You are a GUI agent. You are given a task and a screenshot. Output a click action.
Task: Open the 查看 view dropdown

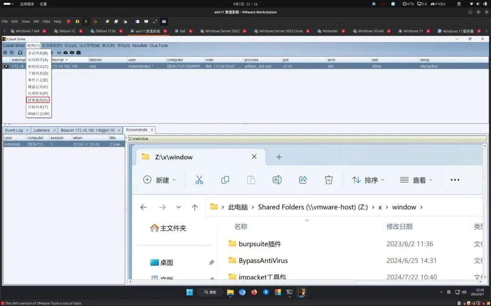point(416,180)
